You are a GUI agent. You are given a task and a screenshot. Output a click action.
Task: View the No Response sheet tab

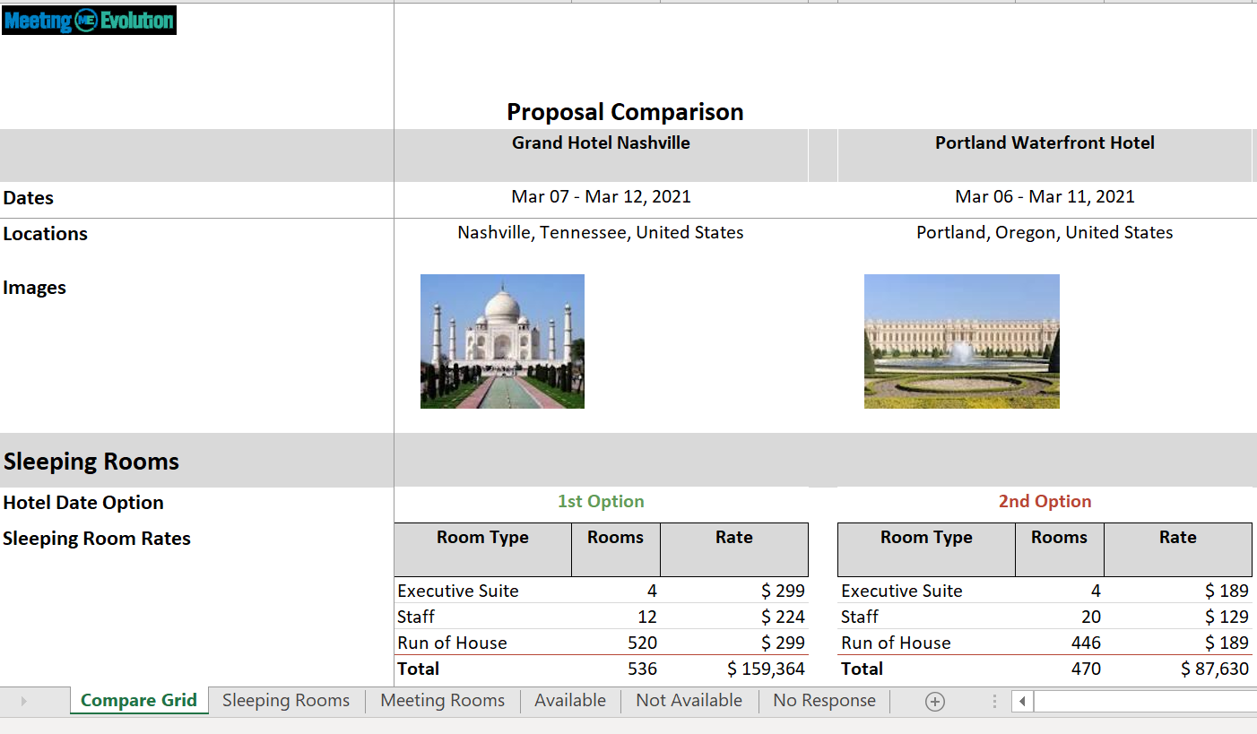[x=824, y=701]
